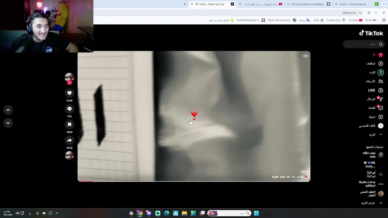
Task: Open the Profile avatar in sidebar
Action: tap(381, 126)
